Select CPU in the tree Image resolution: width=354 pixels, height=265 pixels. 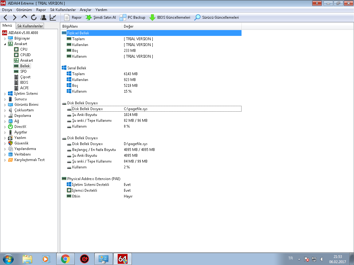click(x=24, y=49)
